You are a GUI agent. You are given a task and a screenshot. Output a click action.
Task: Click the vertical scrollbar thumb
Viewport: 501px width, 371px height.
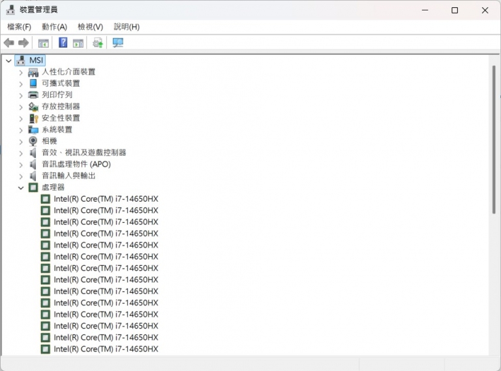tap(494, 139)
